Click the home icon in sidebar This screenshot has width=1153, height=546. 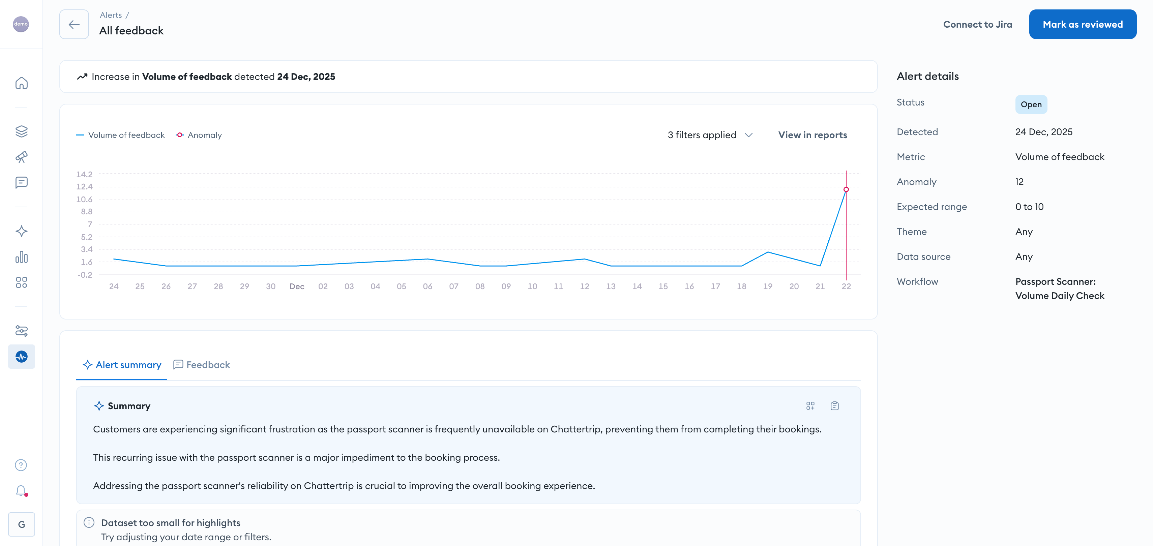22,83
